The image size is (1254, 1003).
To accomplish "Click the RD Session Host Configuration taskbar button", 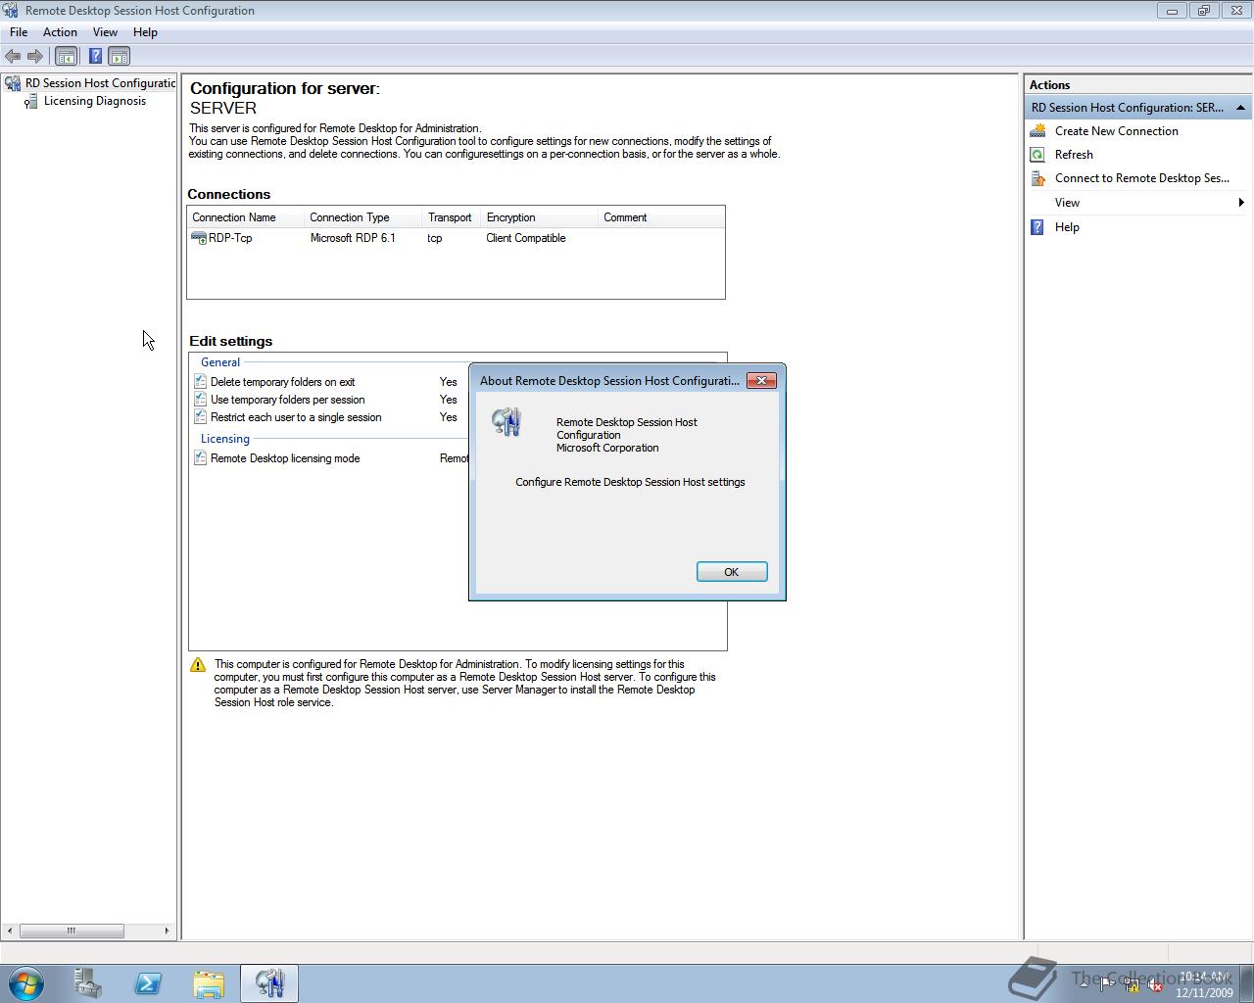I will coord(269,983).
